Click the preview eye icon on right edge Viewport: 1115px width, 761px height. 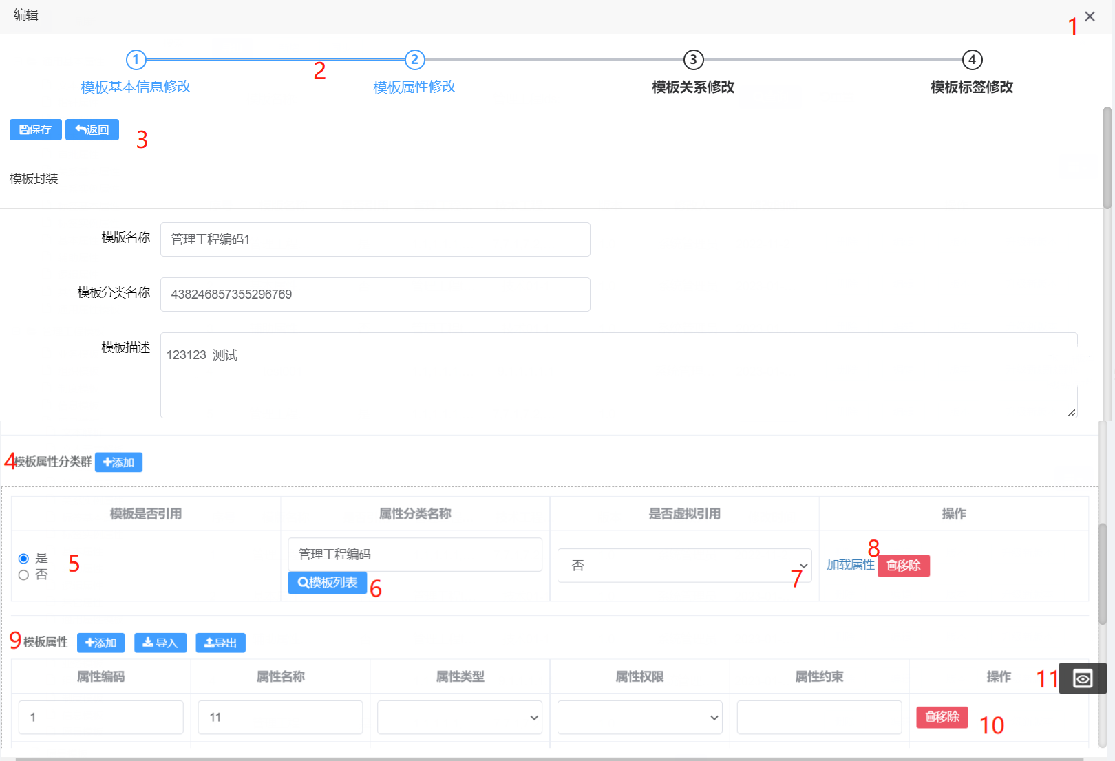click(x=1082, y=678)
